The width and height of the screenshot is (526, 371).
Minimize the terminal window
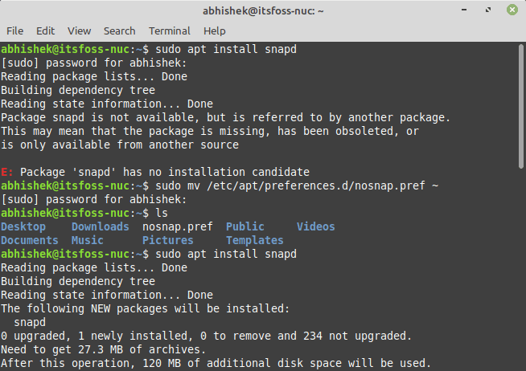point(464,10)
